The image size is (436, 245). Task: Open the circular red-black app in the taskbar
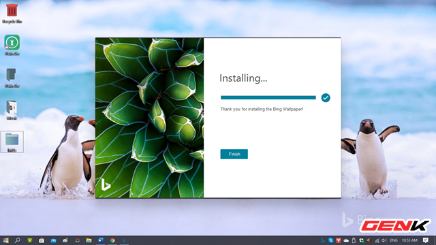click(77, 240)
